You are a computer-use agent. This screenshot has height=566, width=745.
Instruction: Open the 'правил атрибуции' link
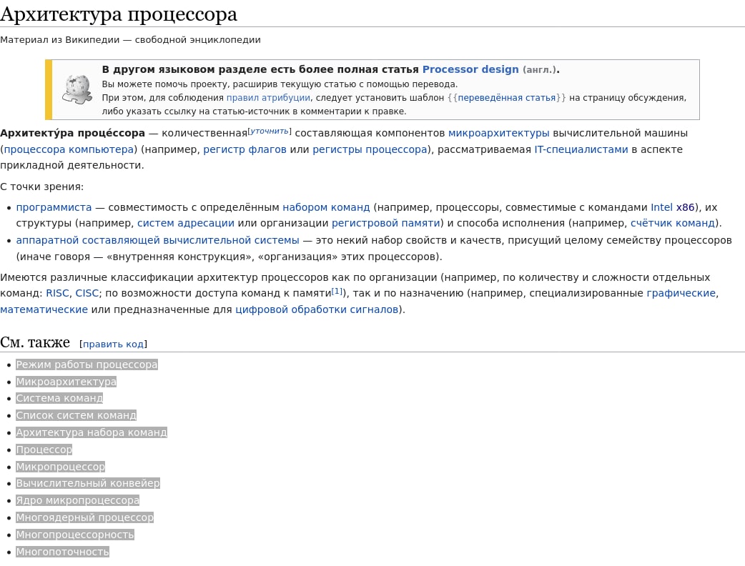coord(268,98)
